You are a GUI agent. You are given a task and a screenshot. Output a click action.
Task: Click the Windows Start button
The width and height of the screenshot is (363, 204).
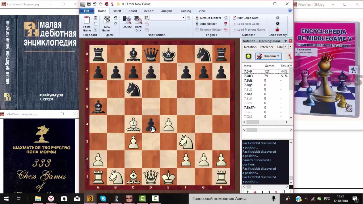[x=6, y=199]
